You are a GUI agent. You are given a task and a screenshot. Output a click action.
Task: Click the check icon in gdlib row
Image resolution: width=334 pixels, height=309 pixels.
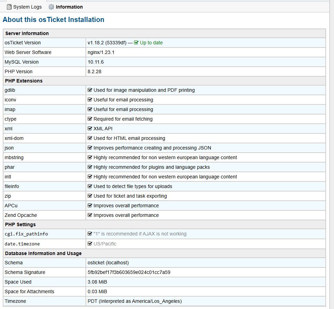coord(90,90)
